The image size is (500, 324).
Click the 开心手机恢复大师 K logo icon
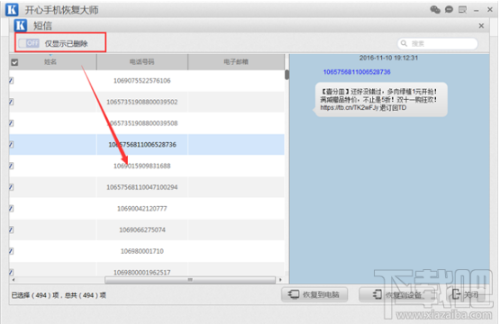coord(12,10)
